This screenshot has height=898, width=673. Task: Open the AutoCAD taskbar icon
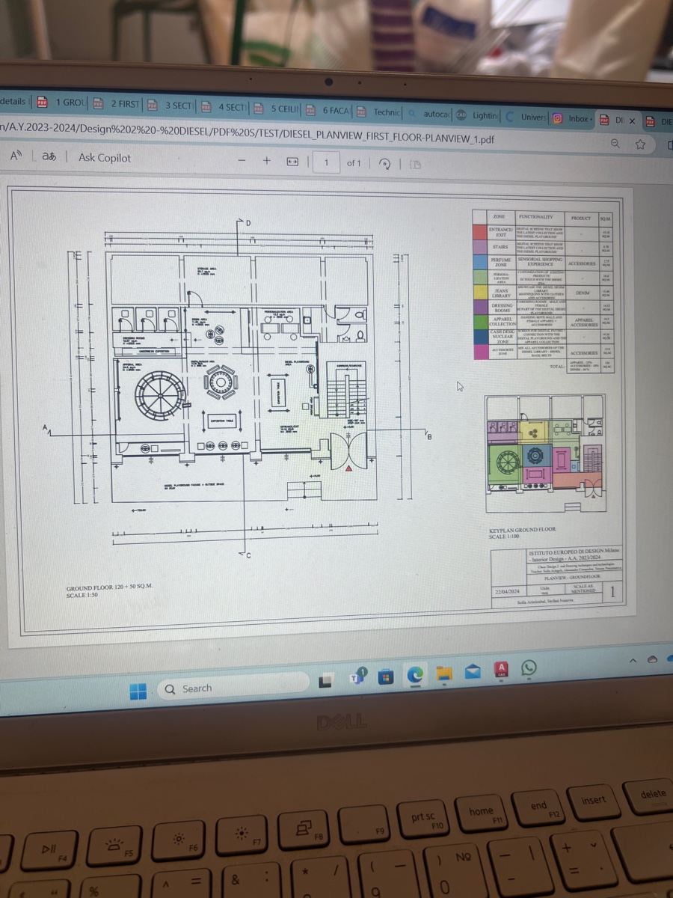(503, 668)
